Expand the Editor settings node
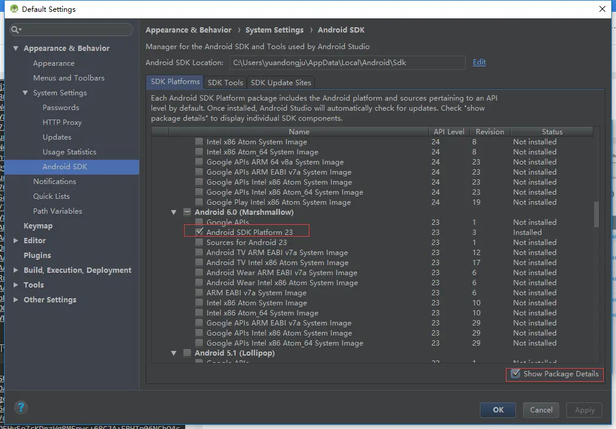The height and width of the screenshot is (429, 616). pyautogui.click(x=16, y=240)
